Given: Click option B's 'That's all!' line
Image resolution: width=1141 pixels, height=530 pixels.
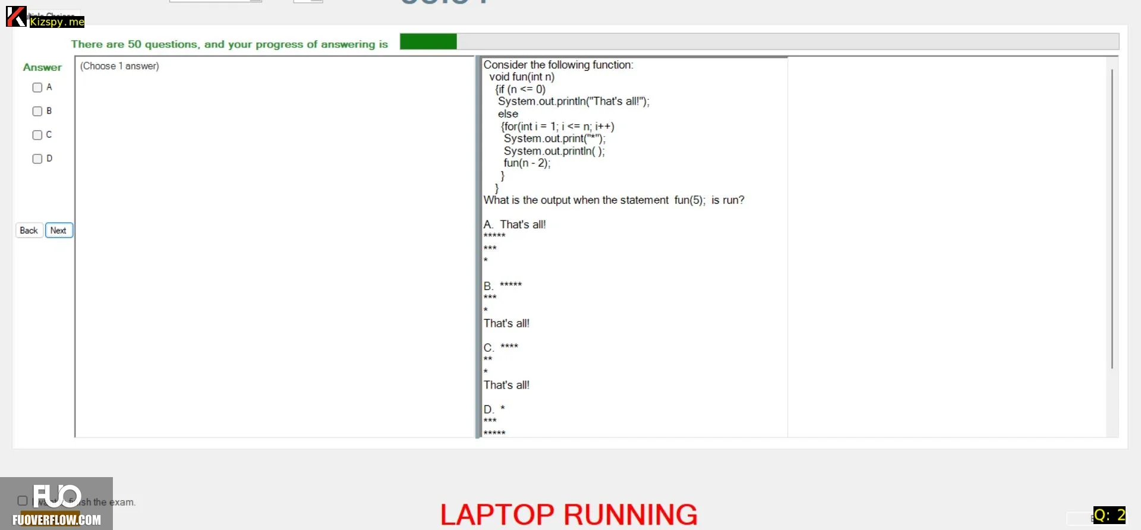Looking at the screenshot, I should click(x=506, y=323).
